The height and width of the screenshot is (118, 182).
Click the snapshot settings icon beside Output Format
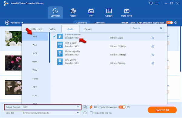[85, 107]
